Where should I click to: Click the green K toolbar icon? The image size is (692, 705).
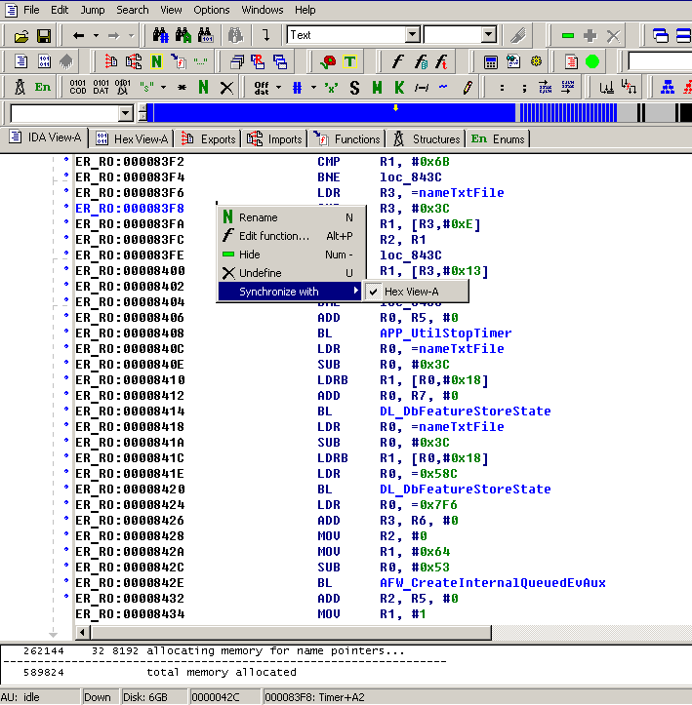(399, 88)
